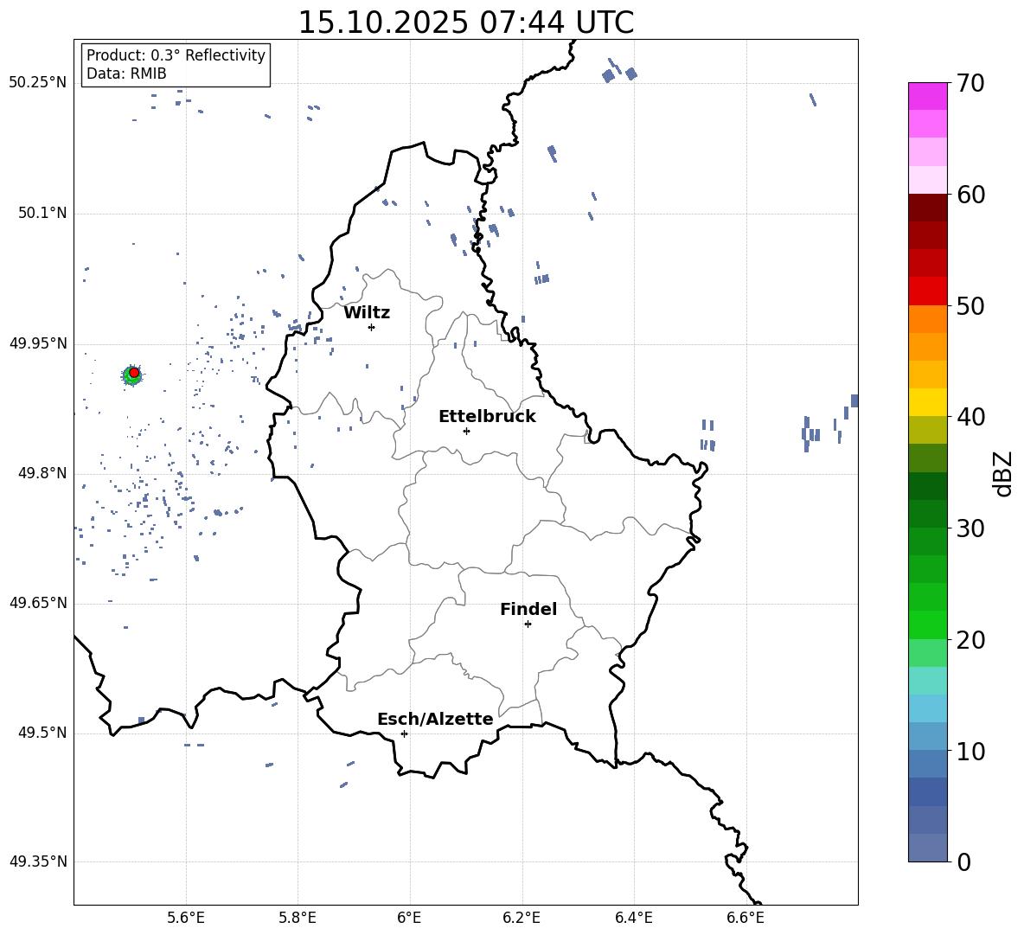Click the colorbar tick value 30
This screenshot has height=935, width=1024.
point(970,528)
